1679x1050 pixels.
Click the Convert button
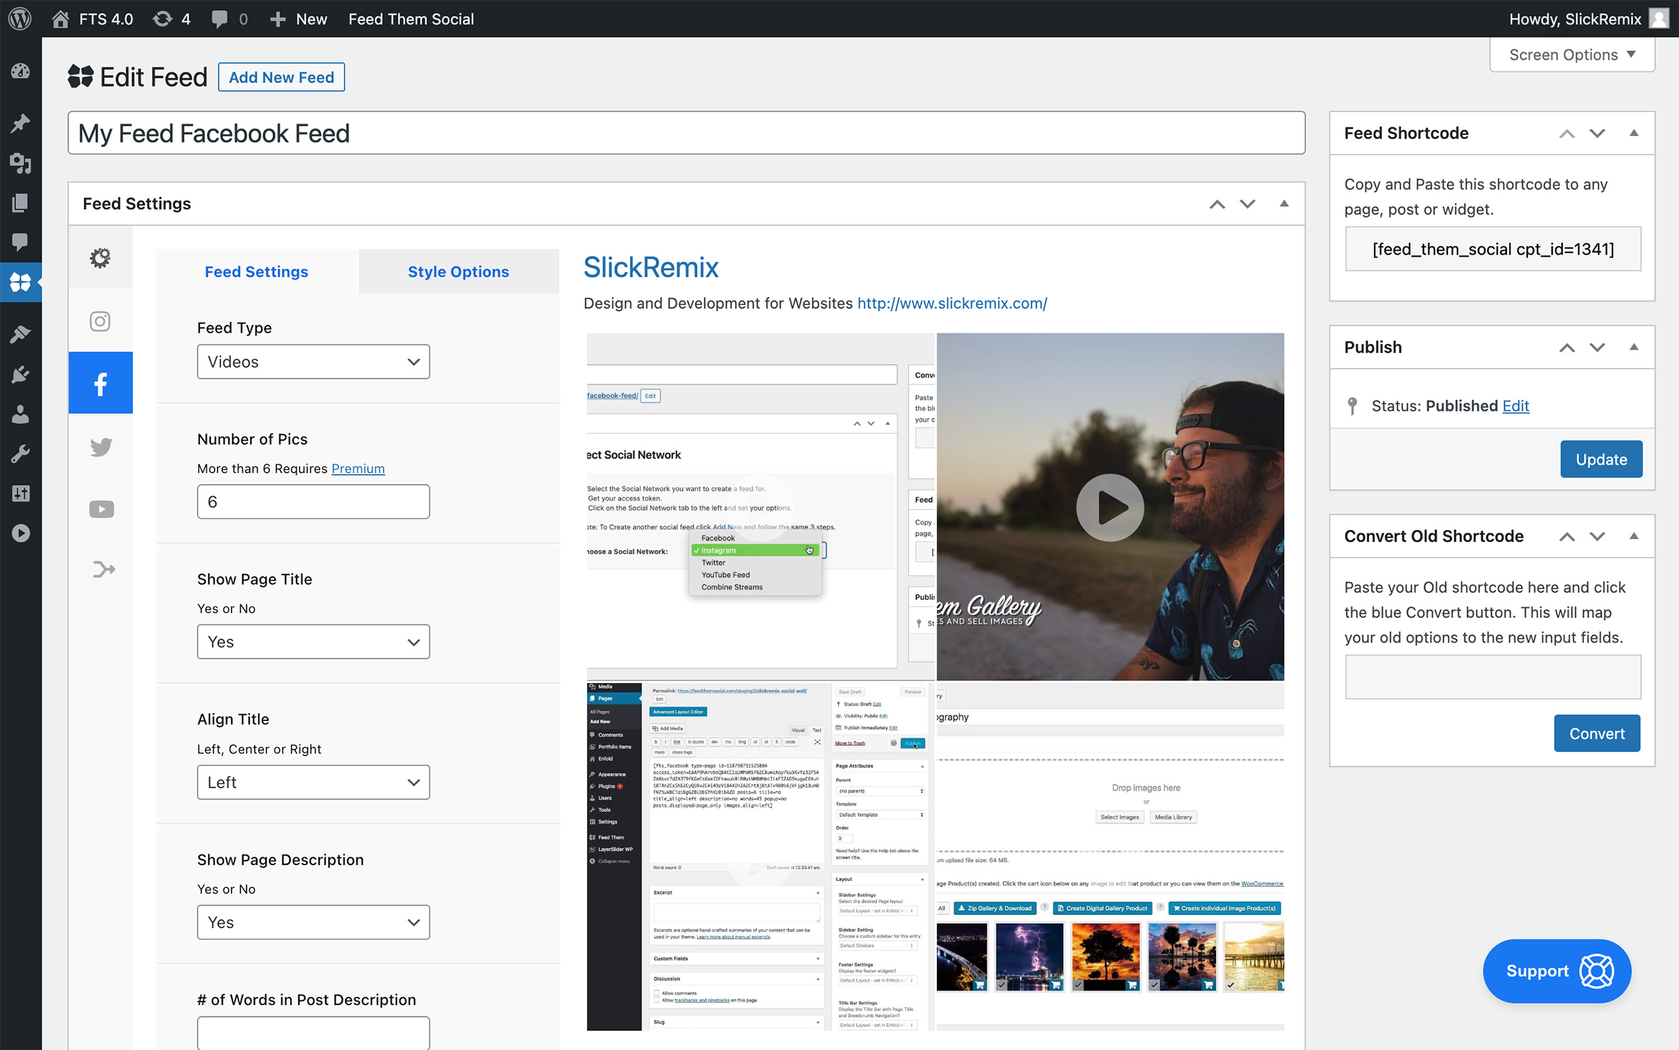pyautogui.click(x=1597, y=734)
